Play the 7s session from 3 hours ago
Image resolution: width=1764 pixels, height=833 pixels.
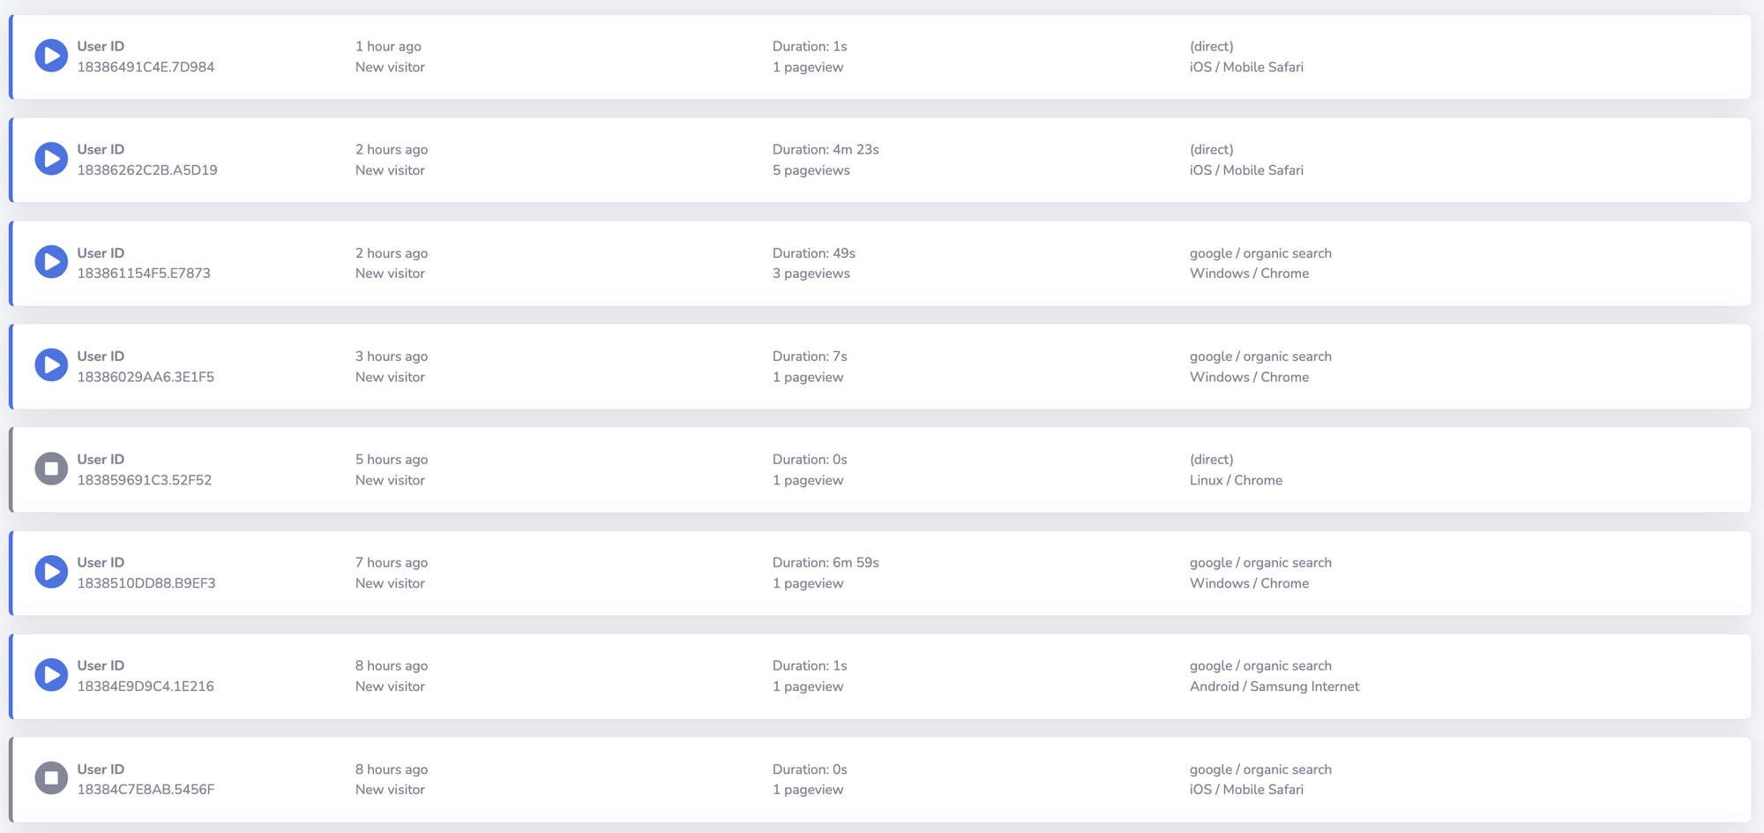pyautogui.click(x=51, y=365)
